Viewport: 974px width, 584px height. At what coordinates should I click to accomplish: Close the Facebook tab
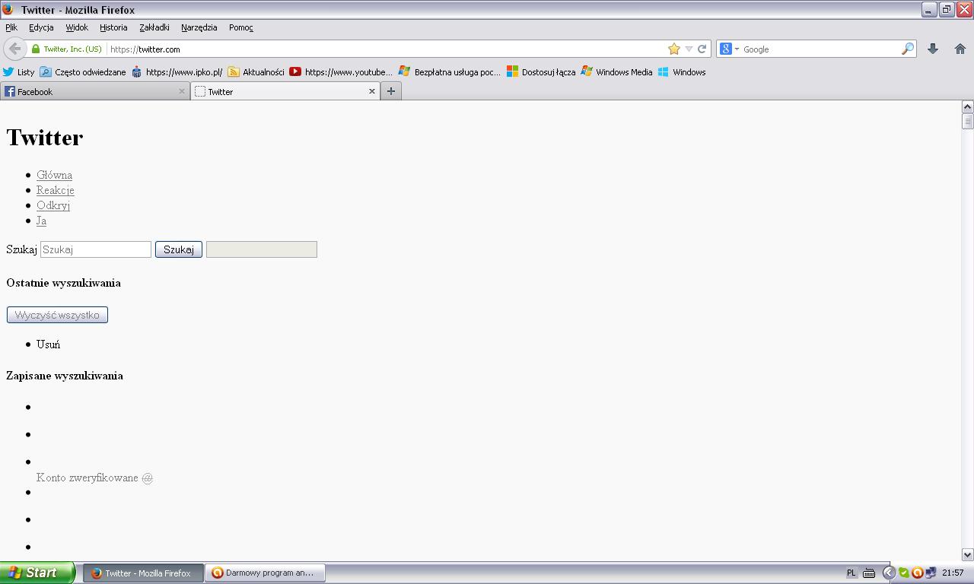(x=181, y=91)
